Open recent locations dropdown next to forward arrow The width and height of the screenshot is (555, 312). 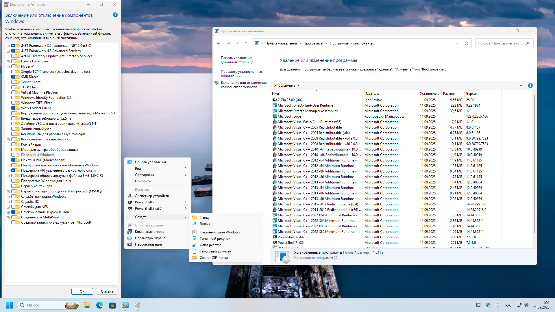click(x=237, y=43)
